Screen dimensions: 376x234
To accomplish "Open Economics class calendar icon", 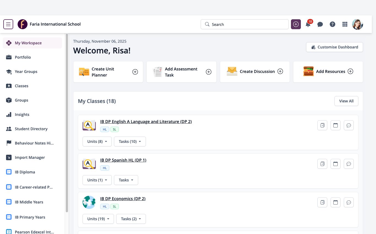I will 336,202.
